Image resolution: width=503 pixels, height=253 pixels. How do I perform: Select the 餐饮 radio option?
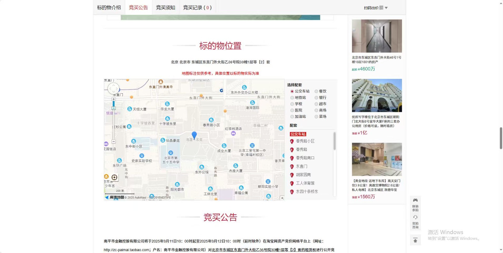tap(316, 91)
